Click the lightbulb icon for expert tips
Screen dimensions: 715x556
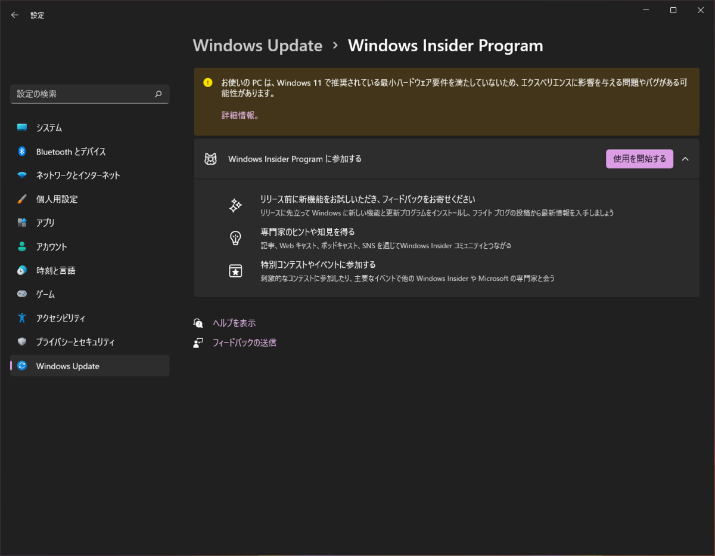(x=235, y=238)
